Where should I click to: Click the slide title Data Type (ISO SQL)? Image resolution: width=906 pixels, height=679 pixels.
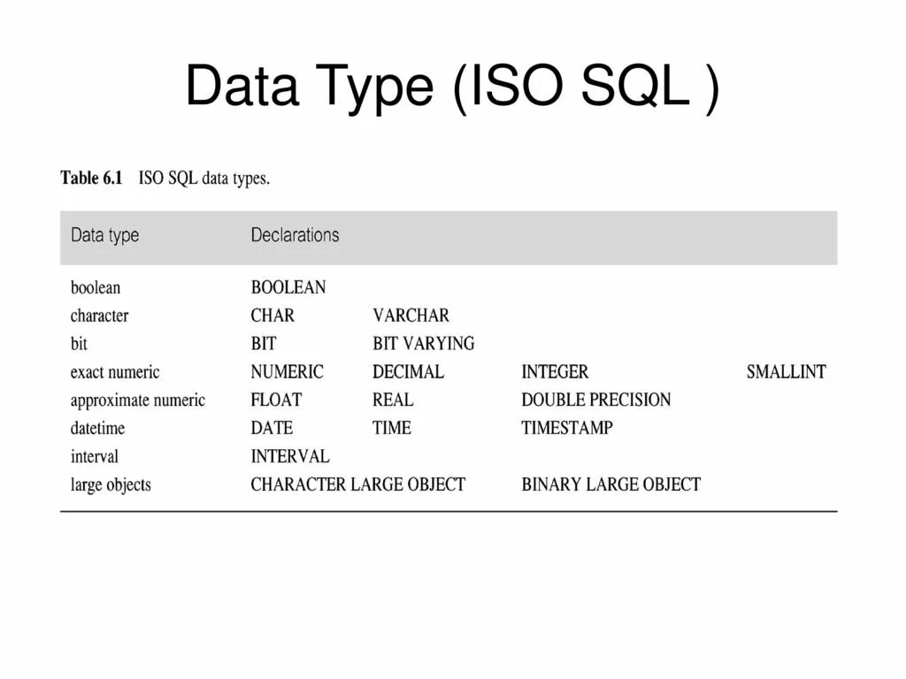click(452, 87)
